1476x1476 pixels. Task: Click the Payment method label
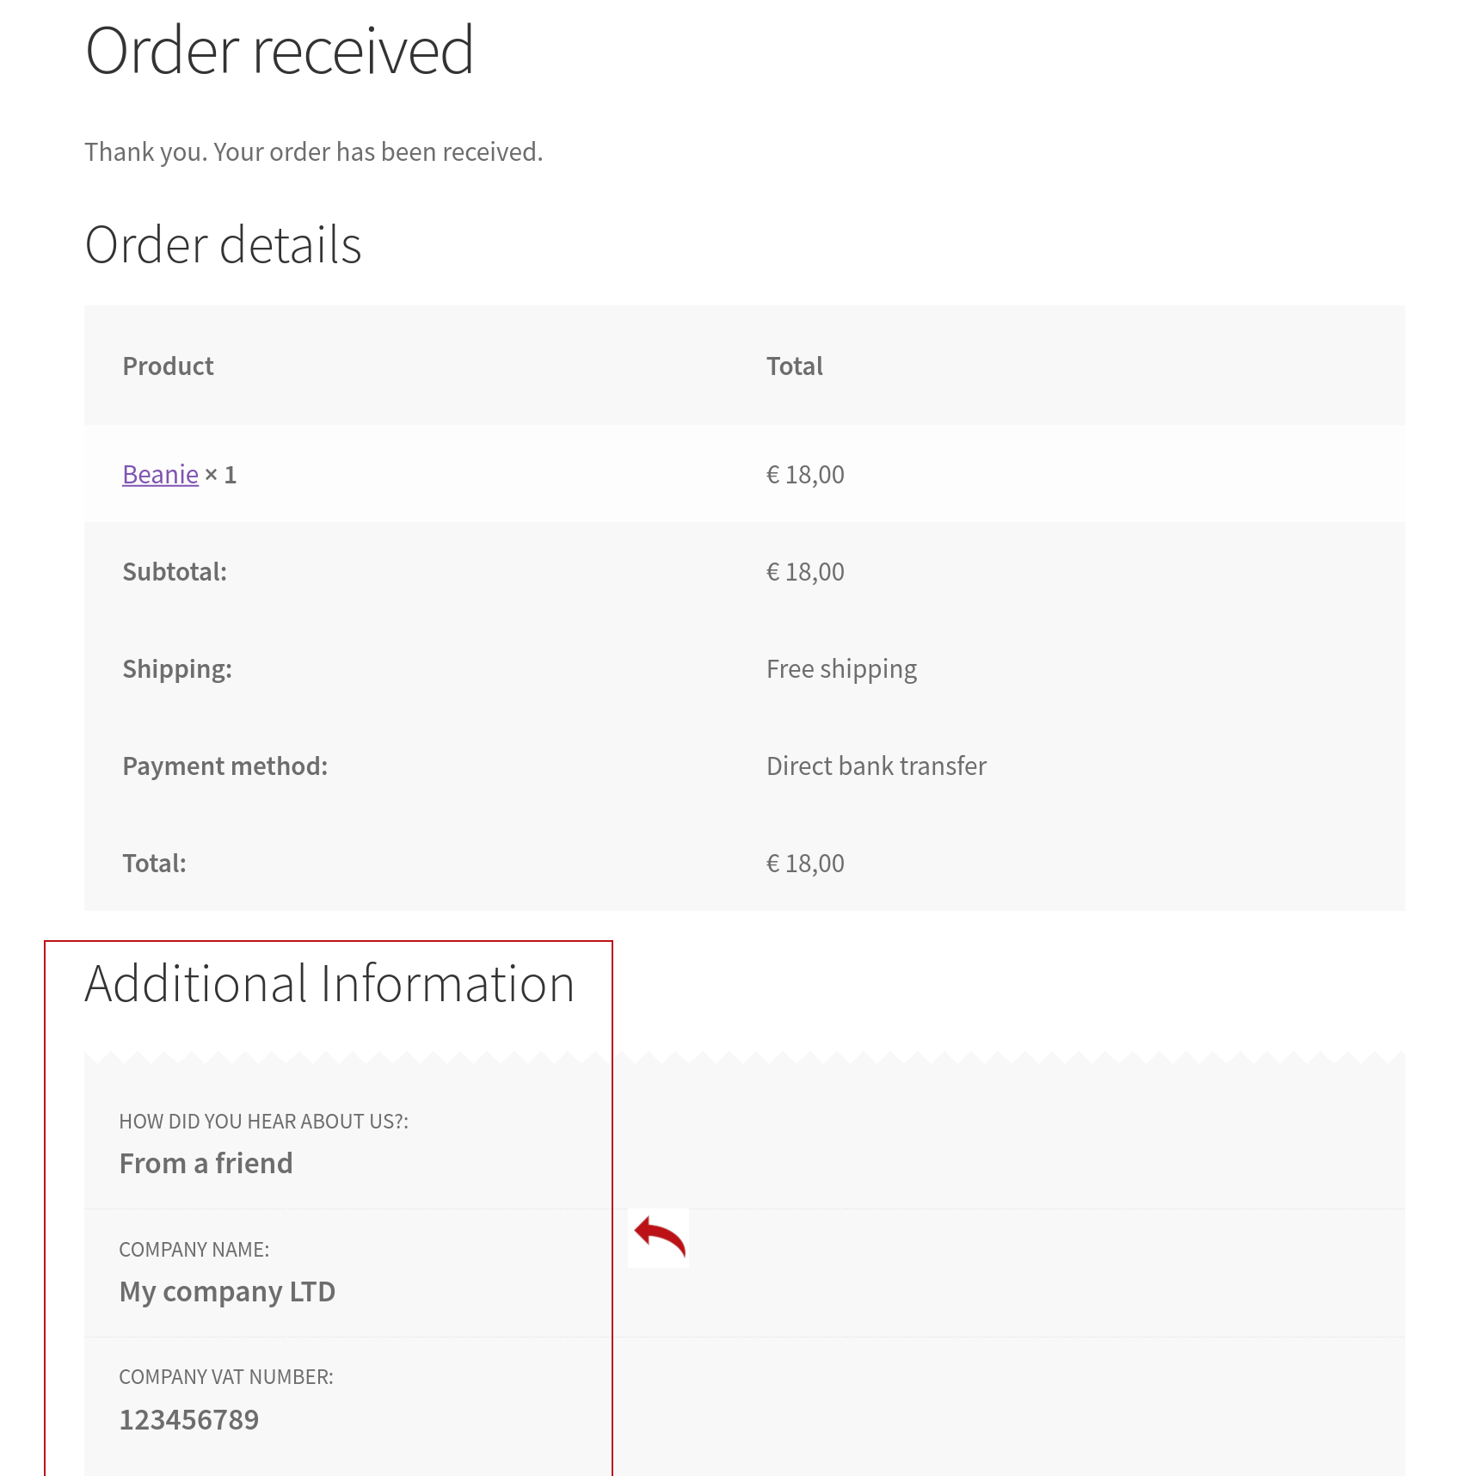224,766
